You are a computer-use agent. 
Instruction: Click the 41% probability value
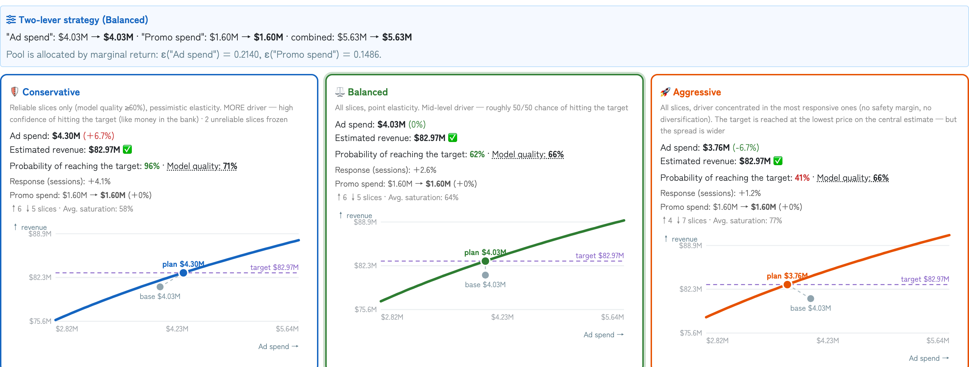[802, 178]
